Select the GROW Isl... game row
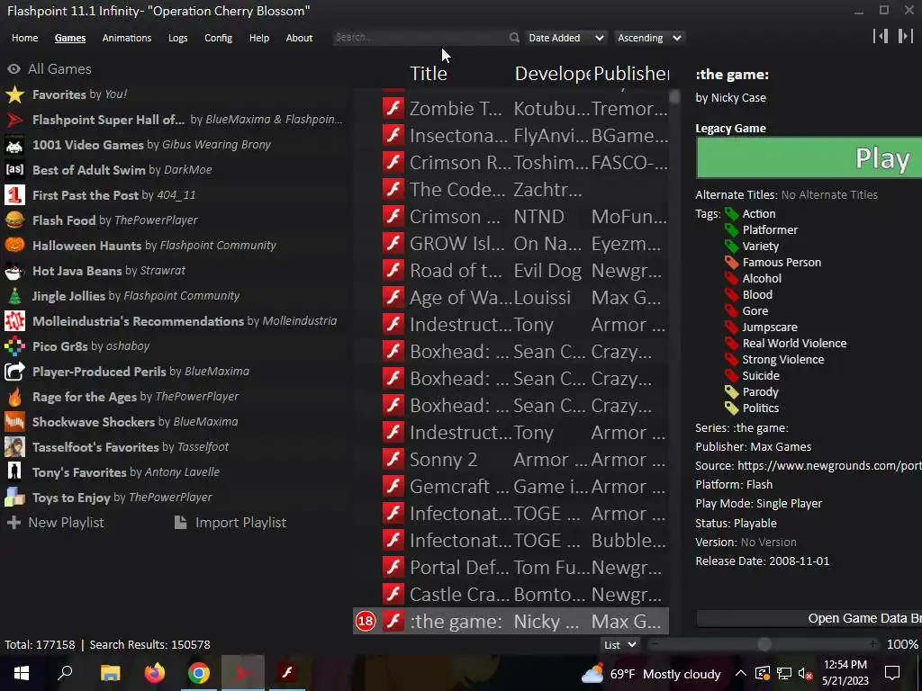Screen dimensions: 922x691 click(x=511, y=244)
